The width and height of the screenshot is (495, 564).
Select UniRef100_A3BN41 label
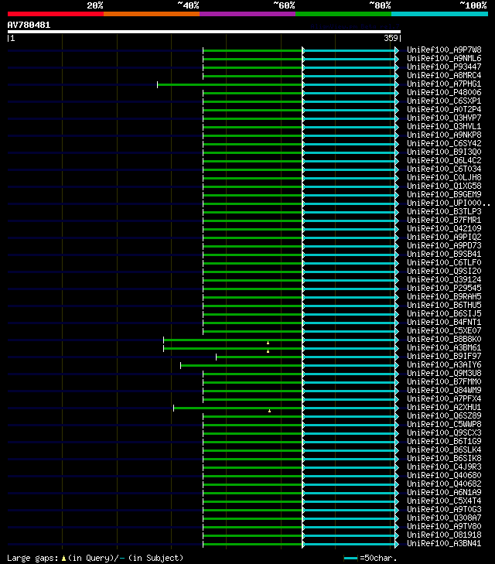[444, 543]
